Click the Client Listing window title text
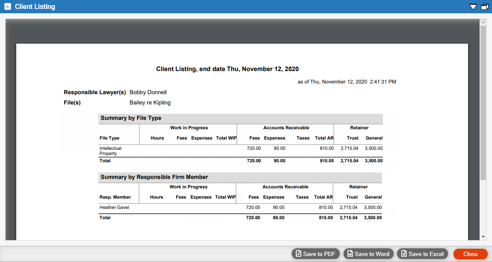This screenshot has height=262, width=492. point(35,7)
